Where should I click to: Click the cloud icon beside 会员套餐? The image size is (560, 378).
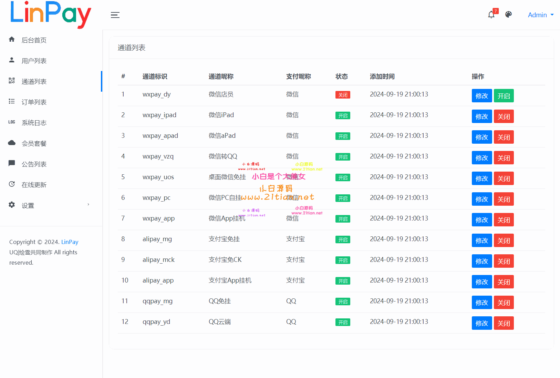pos(12,143)
